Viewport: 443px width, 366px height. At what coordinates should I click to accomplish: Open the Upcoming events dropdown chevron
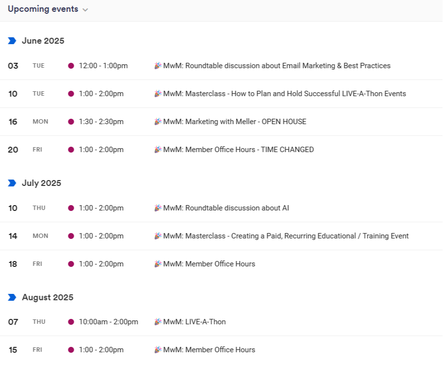tap(86, 10)
